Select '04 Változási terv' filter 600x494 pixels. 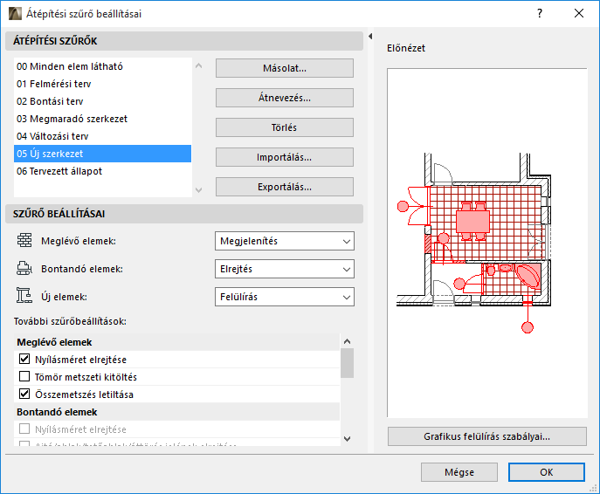(x=102, y=136)
